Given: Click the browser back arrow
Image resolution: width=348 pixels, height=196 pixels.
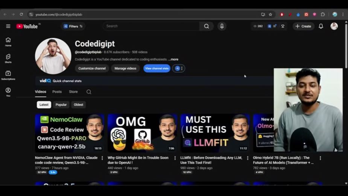Looking at the screenshot, I should [5, 14].
